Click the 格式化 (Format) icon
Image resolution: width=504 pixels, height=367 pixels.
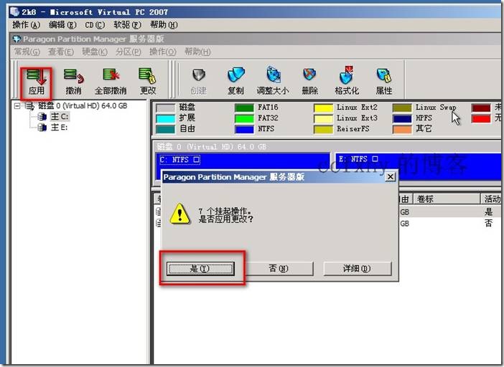[347, 75]
